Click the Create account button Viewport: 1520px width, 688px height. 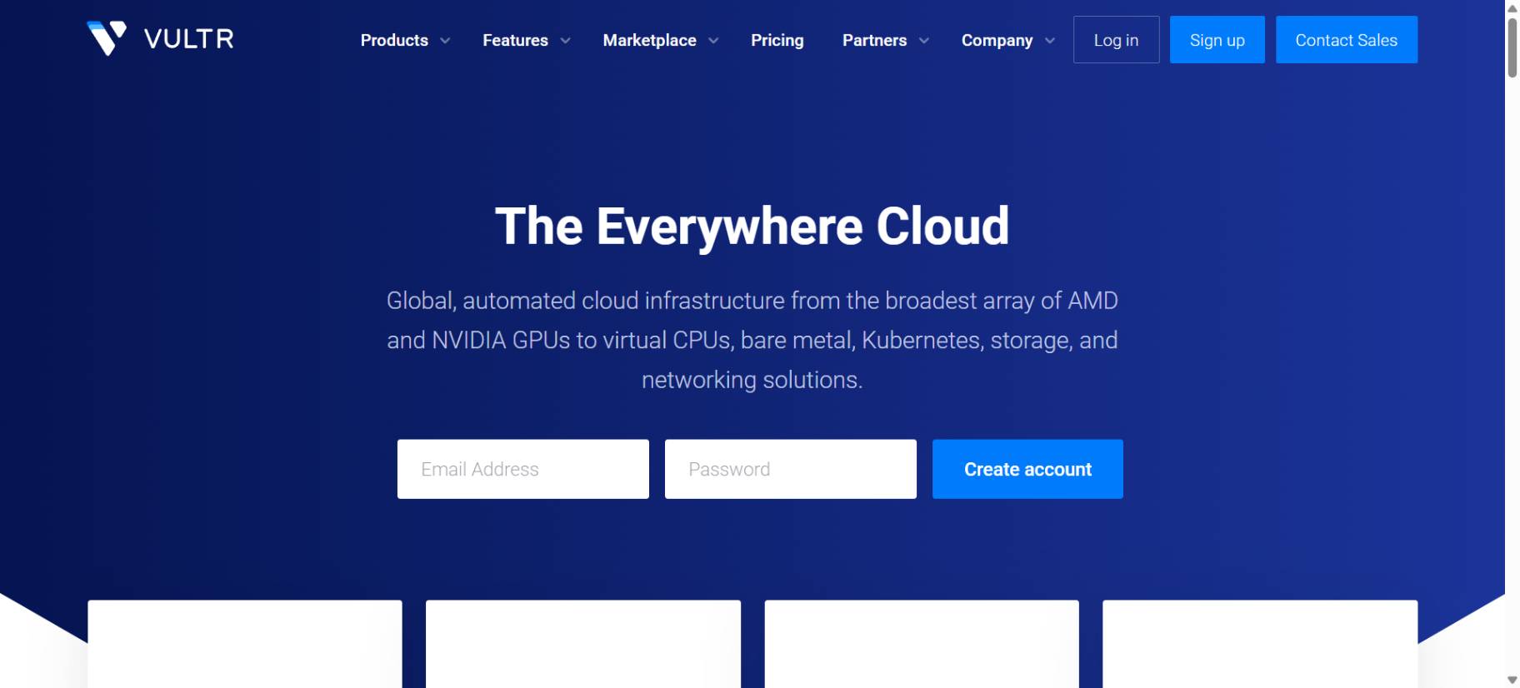pos(1027,469)
